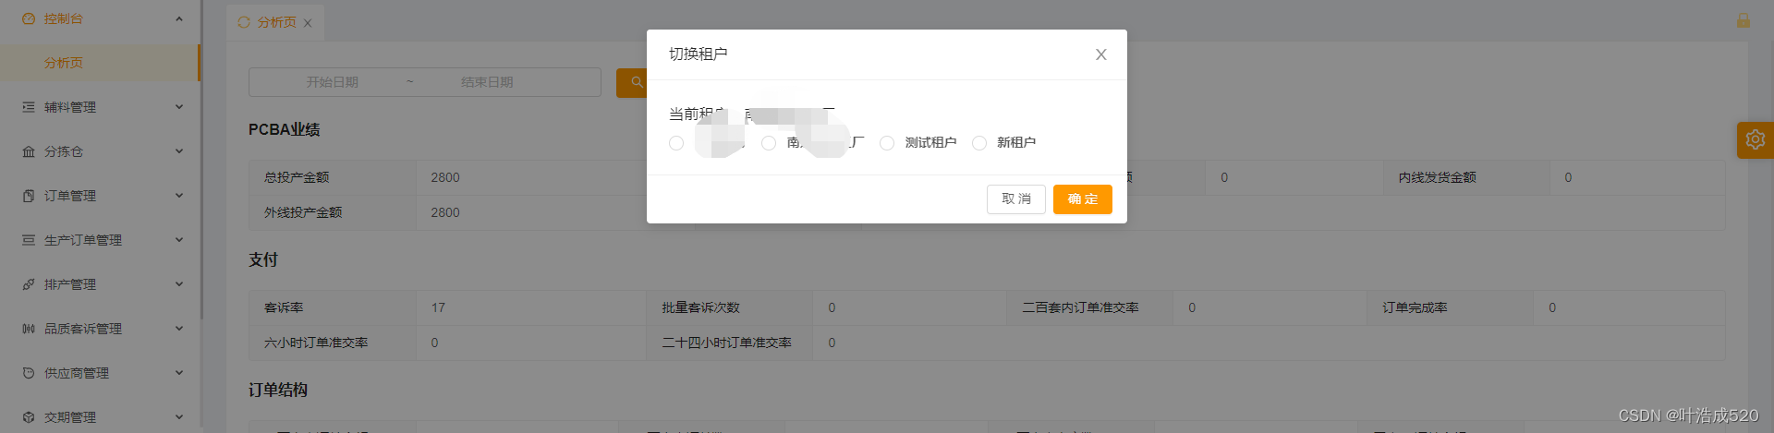Click the refresh icon on 分析页 tab
This screenshot has height=433, width=1774.
click(x=244, y=22)
